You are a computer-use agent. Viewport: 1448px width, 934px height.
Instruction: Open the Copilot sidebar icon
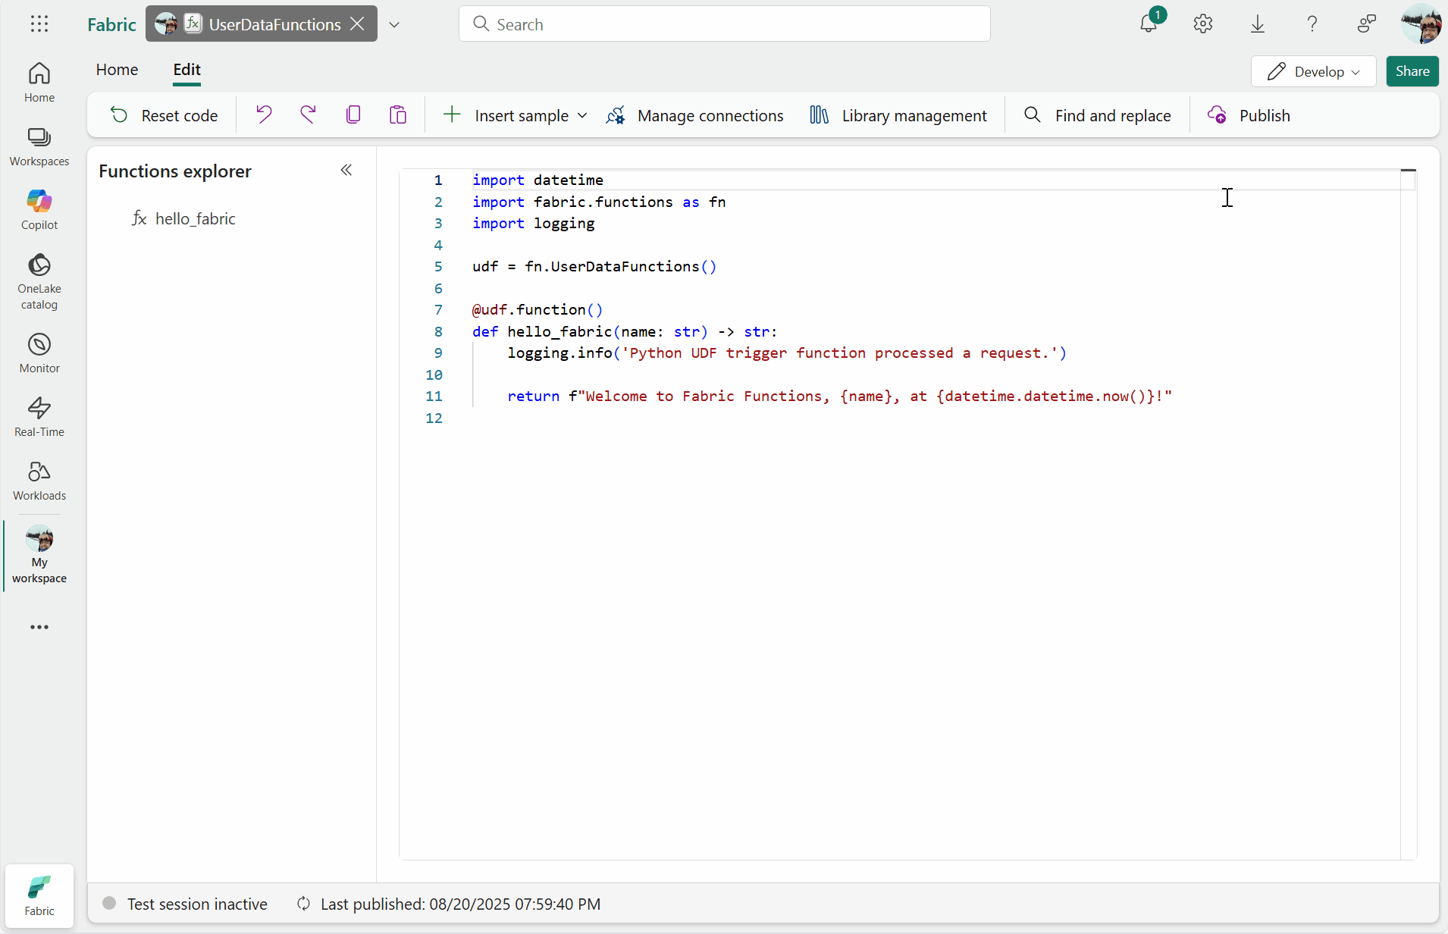pyautogui.click(x=39, y=209)
